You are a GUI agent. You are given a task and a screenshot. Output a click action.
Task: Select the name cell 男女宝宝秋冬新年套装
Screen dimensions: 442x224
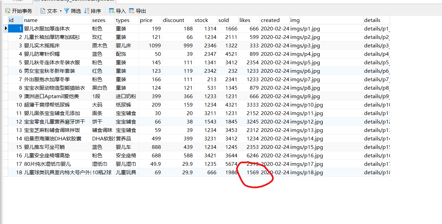pos(57,71)
